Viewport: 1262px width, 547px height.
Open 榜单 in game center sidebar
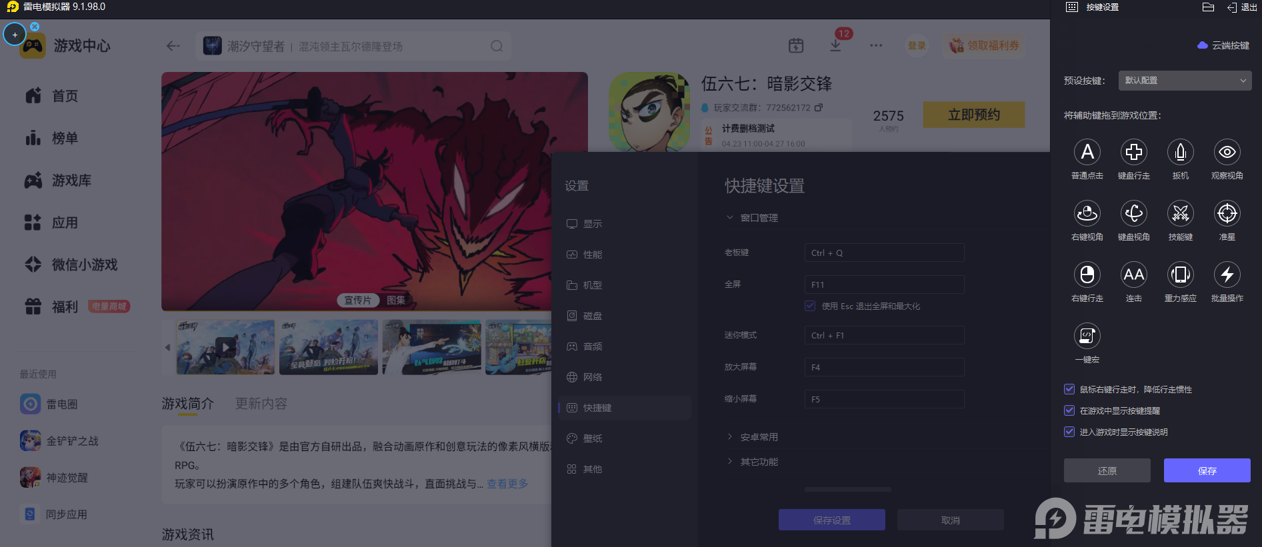point(51,138)
